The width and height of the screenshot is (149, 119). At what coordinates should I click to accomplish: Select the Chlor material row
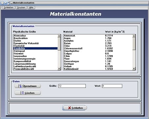point(98,46)
